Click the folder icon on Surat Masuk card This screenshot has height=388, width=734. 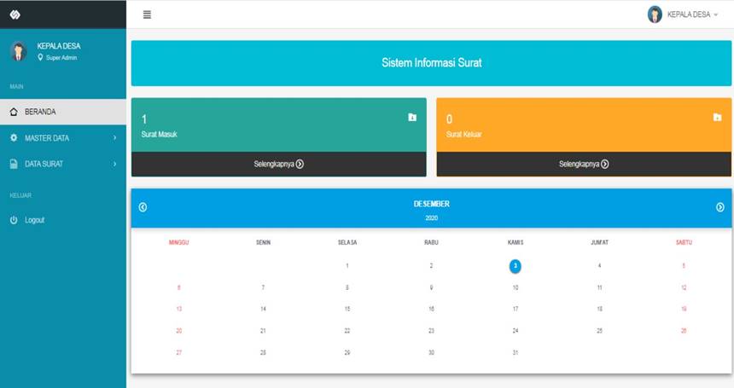(412, 118)
